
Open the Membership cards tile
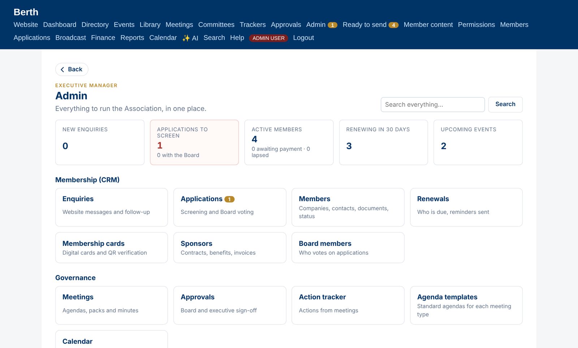pos(112,248)
